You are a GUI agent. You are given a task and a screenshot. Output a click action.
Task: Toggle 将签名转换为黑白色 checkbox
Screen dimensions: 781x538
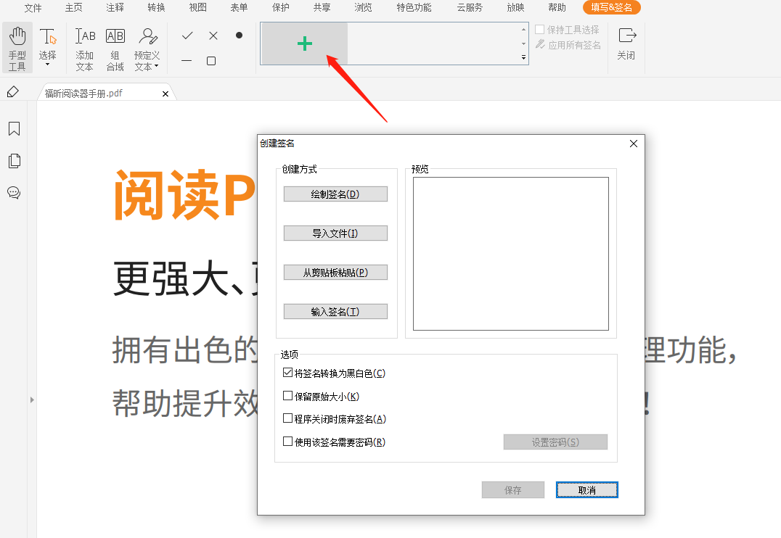[288, 373]
